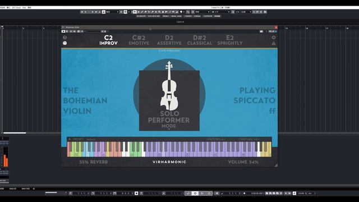Choose the D#2 Classical style
Screen dimensions: 359x202
coord(200,40)
